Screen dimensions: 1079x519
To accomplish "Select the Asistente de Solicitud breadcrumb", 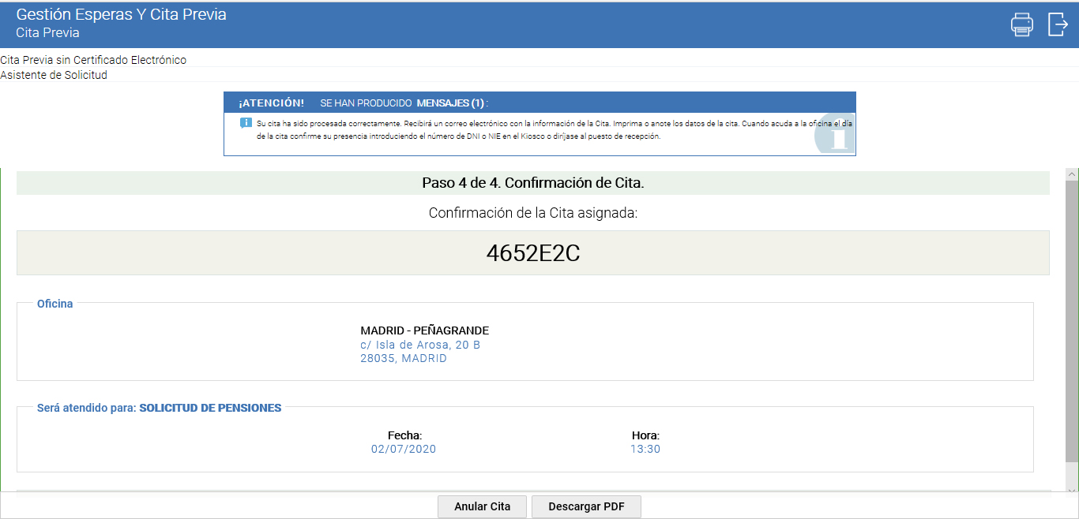I will [54, 75].
